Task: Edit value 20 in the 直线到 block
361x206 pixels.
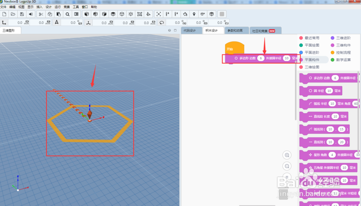Action: (x=342, y=142)
